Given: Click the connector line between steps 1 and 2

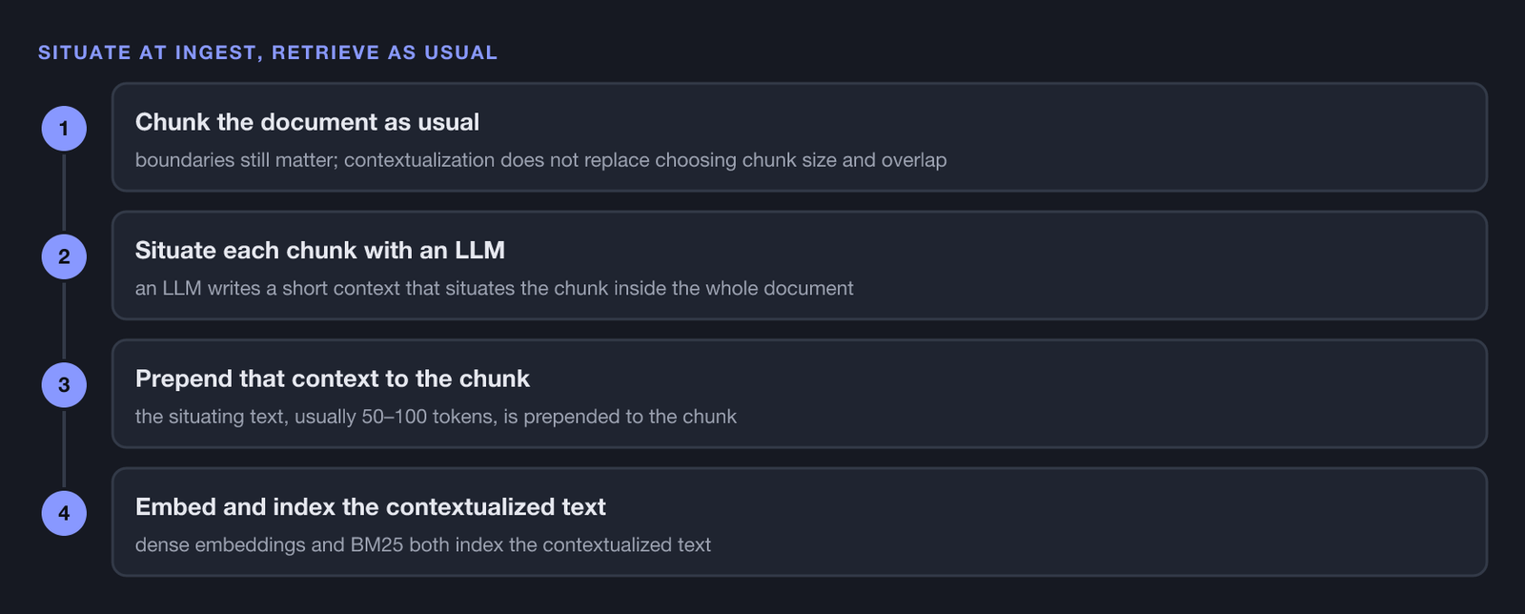Looking at the screenshot, I should (x=64, y=193).
